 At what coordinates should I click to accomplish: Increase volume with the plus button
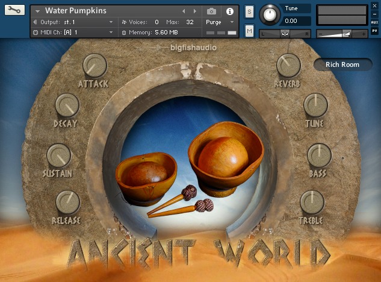(364, 34)
